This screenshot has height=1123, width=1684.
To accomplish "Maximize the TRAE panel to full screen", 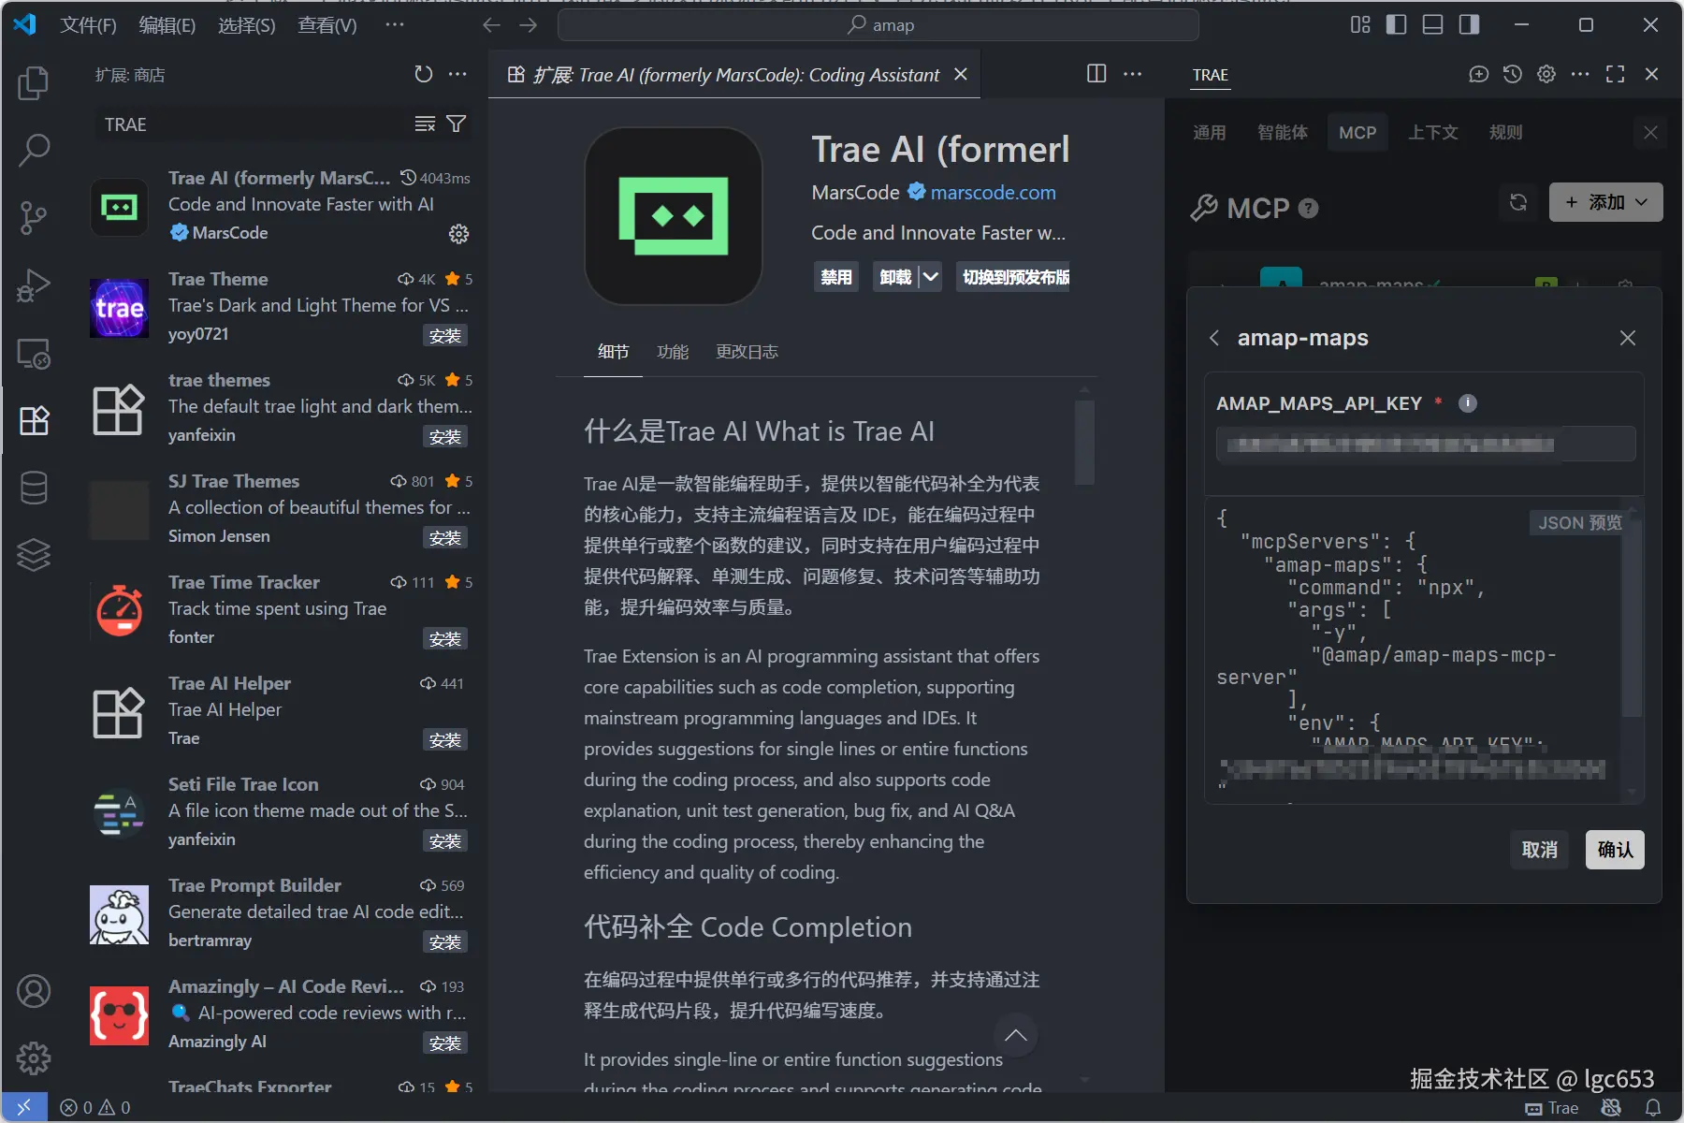I will (x=1616, y=74).
